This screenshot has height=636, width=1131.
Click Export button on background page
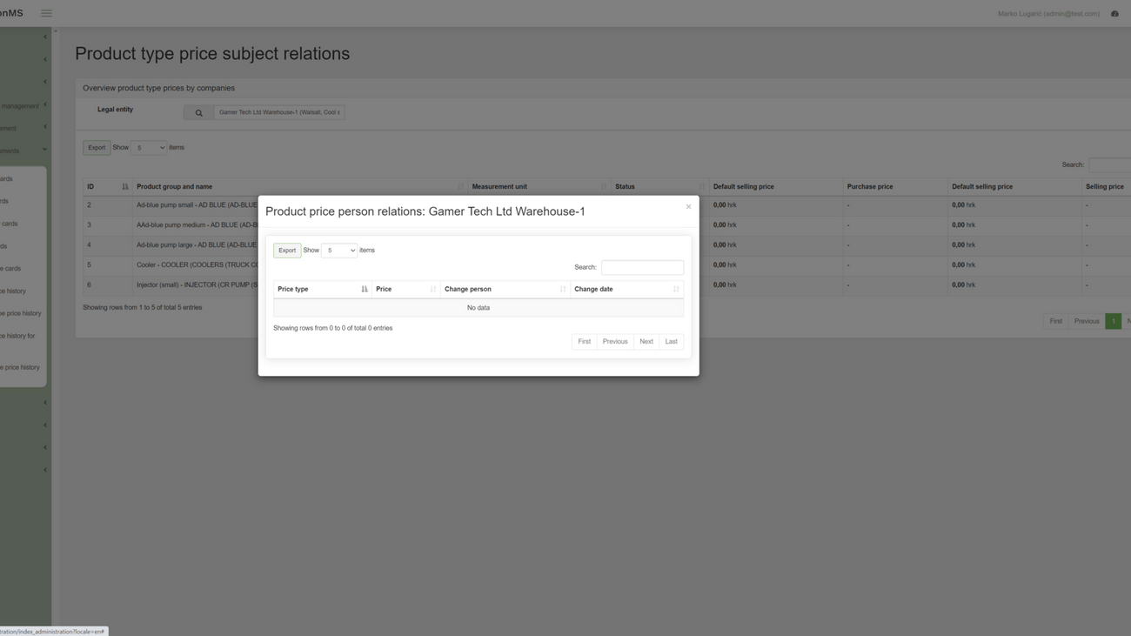[x=97, y=148]
